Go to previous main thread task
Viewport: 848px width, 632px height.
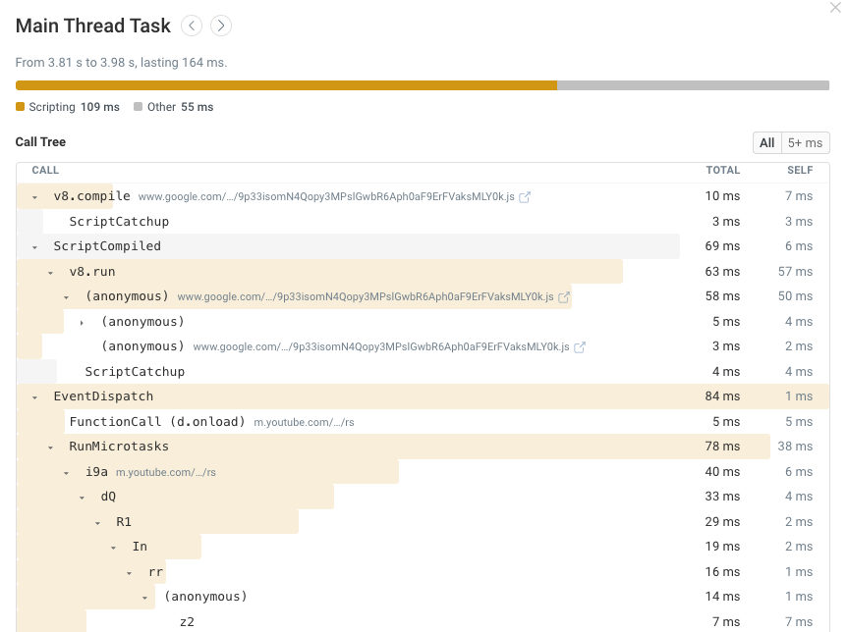192,26
